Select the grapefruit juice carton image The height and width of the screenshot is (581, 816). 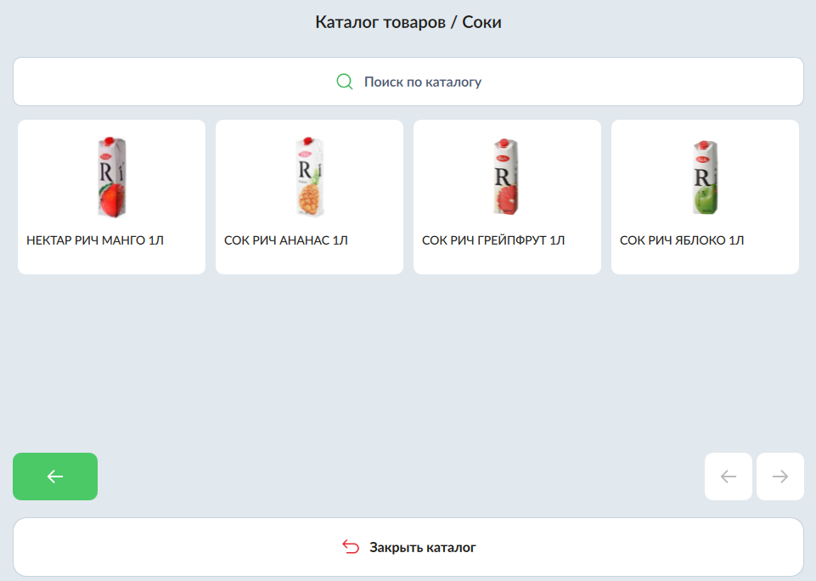tap(507, 177)
